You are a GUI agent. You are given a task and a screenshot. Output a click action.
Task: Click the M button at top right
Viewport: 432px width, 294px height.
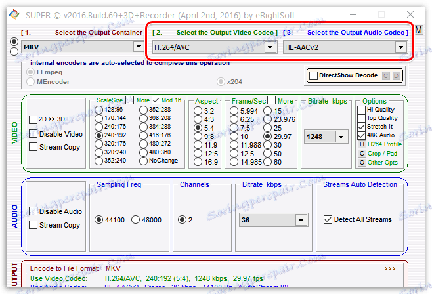419,30
